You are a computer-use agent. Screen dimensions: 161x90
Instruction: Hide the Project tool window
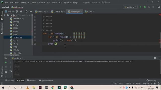tap(31, 11)
